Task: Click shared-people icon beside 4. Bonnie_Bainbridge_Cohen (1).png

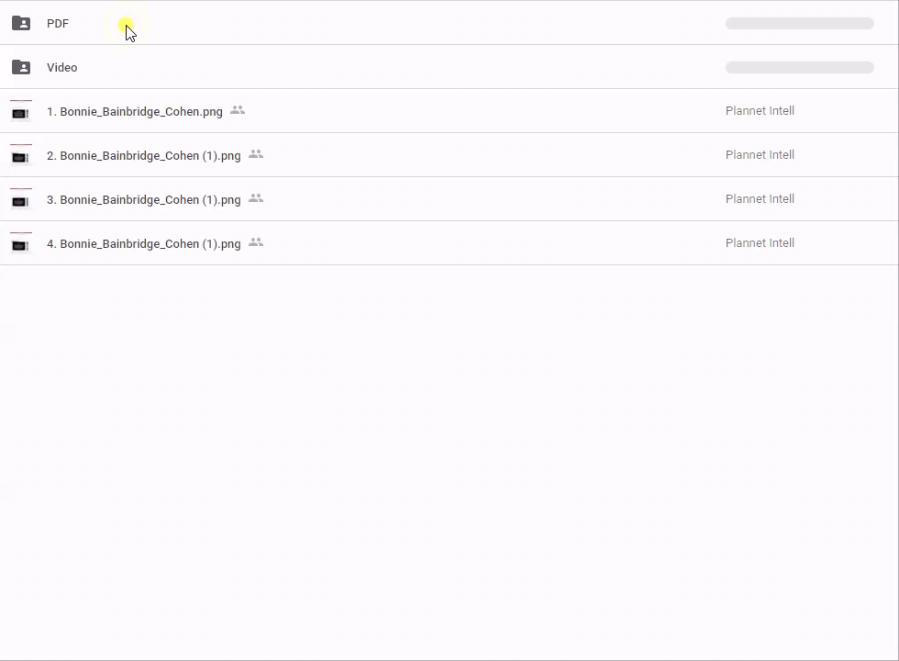Action: point(256,243)
